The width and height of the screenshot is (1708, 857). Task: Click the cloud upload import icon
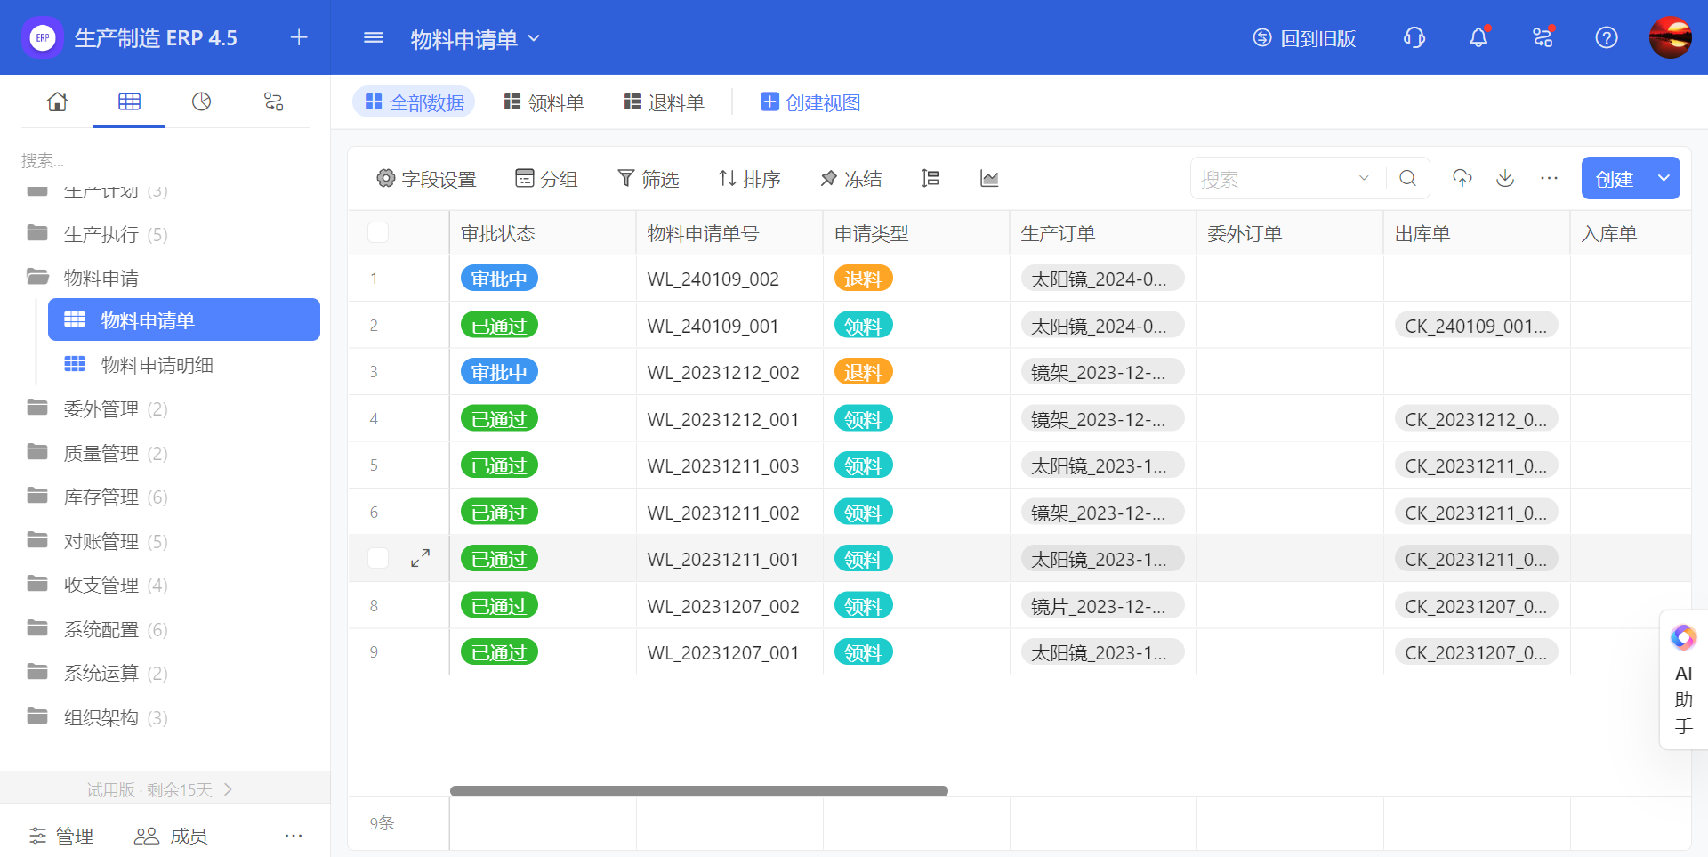[1462, 178]
